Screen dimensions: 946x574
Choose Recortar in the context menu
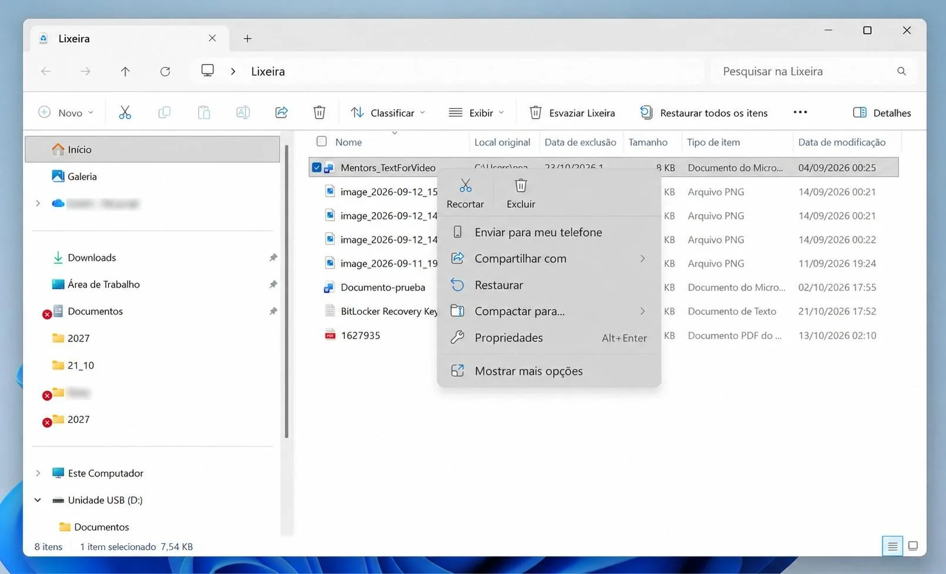pos(465,193)
